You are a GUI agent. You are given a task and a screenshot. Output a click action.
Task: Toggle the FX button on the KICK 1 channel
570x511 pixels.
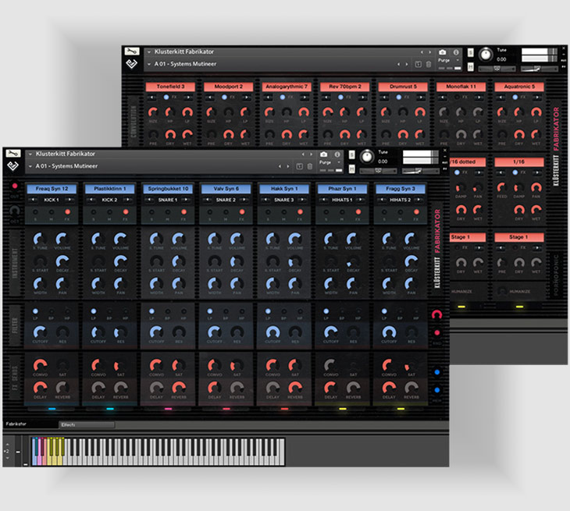[68, 211]
